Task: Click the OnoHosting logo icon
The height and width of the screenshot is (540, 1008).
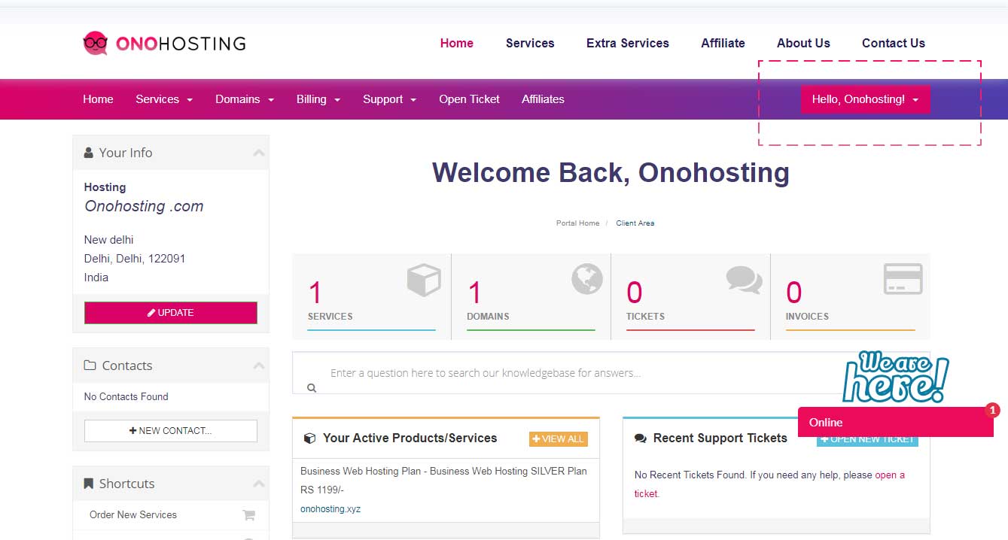Action: click(x=96, y=43)
